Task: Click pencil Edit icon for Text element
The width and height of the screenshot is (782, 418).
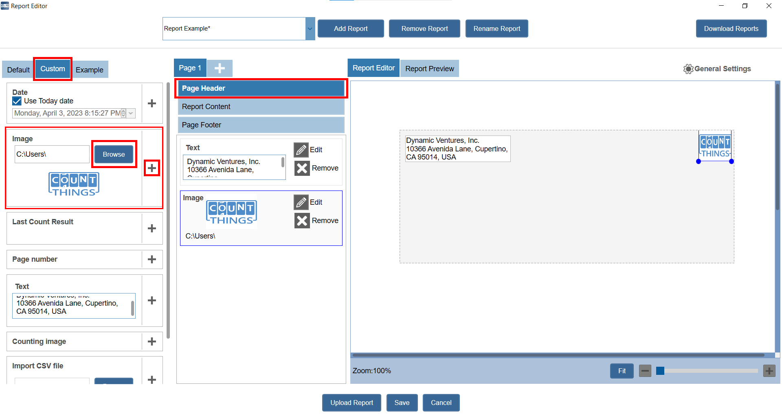Action: point(301,150)
